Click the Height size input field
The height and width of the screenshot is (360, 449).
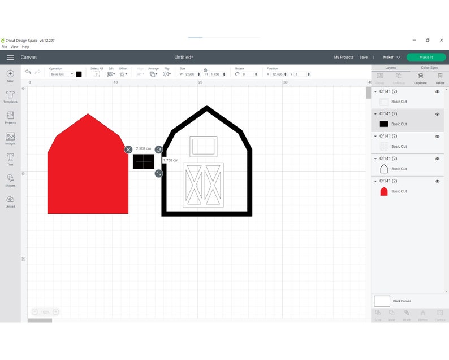pyautogui.click(x=215, y=74)
